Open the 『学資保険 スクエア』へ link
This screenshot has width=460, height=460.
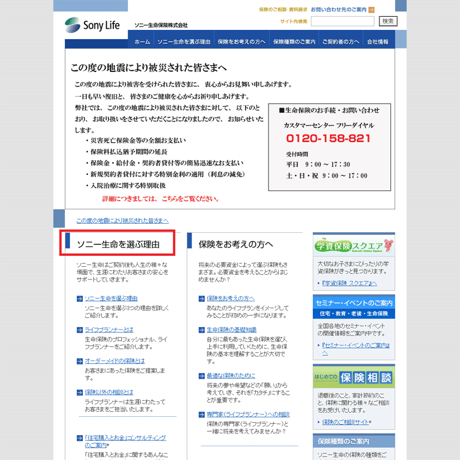[x=350, y=283]
